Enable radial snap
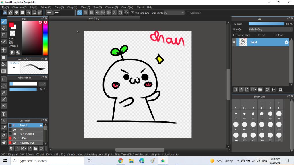Screen dimensions: 294x165 pyautogui.click(x=103, y=13)
